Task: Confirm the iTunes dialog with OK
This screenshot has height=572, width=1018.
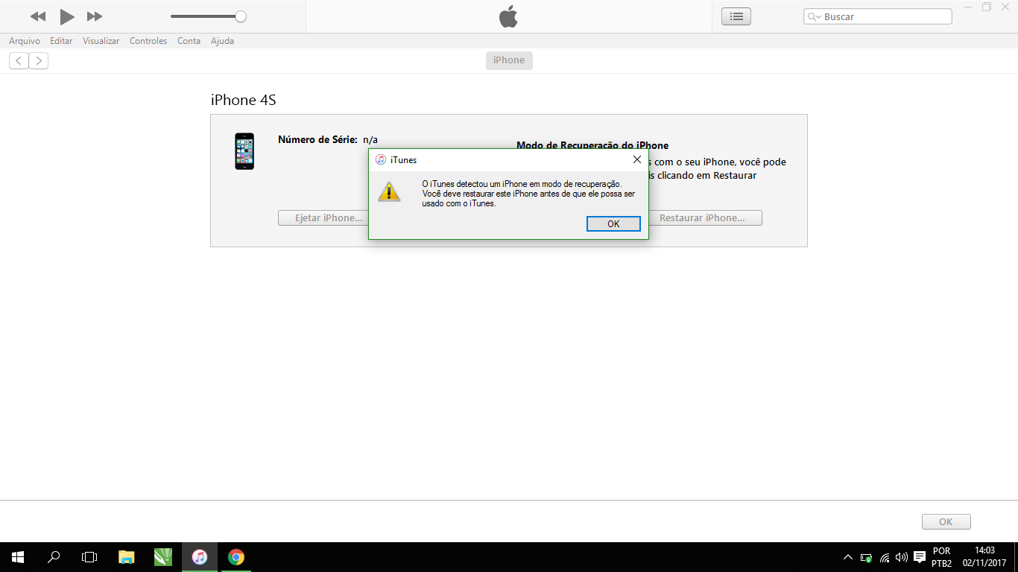Action: pyautogui.click(x=613, y=223)
